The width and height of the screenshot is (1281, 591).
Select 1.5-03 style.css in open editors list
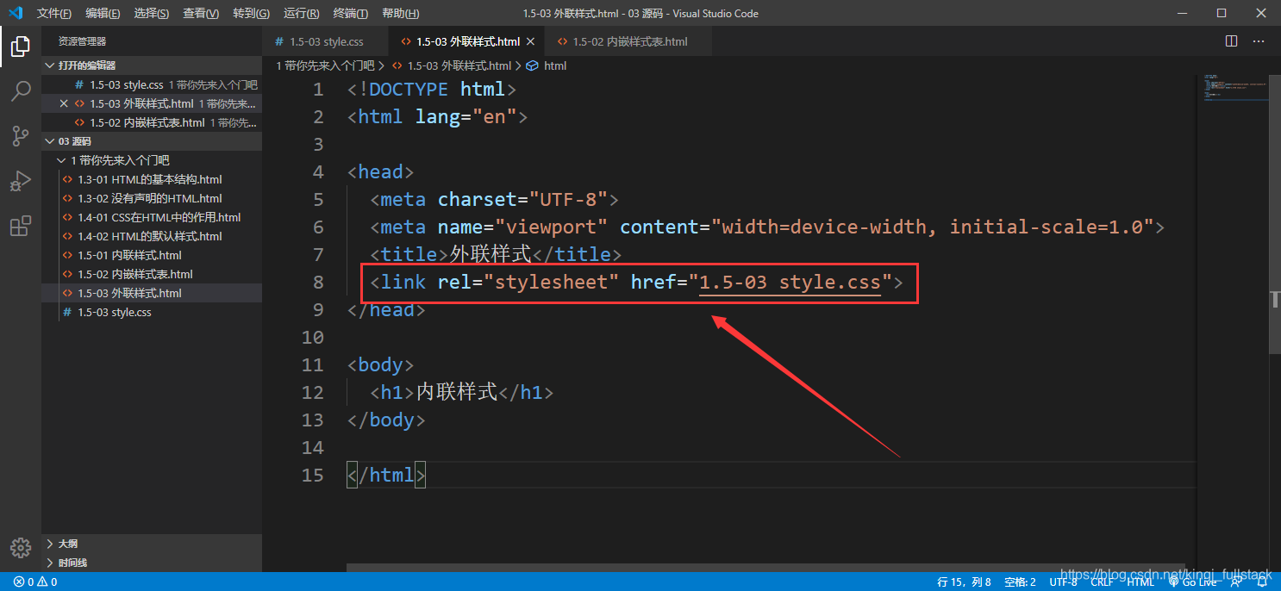(x=152, y=84)
